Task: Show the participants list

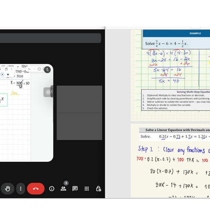Action: [x=63, y=189]
